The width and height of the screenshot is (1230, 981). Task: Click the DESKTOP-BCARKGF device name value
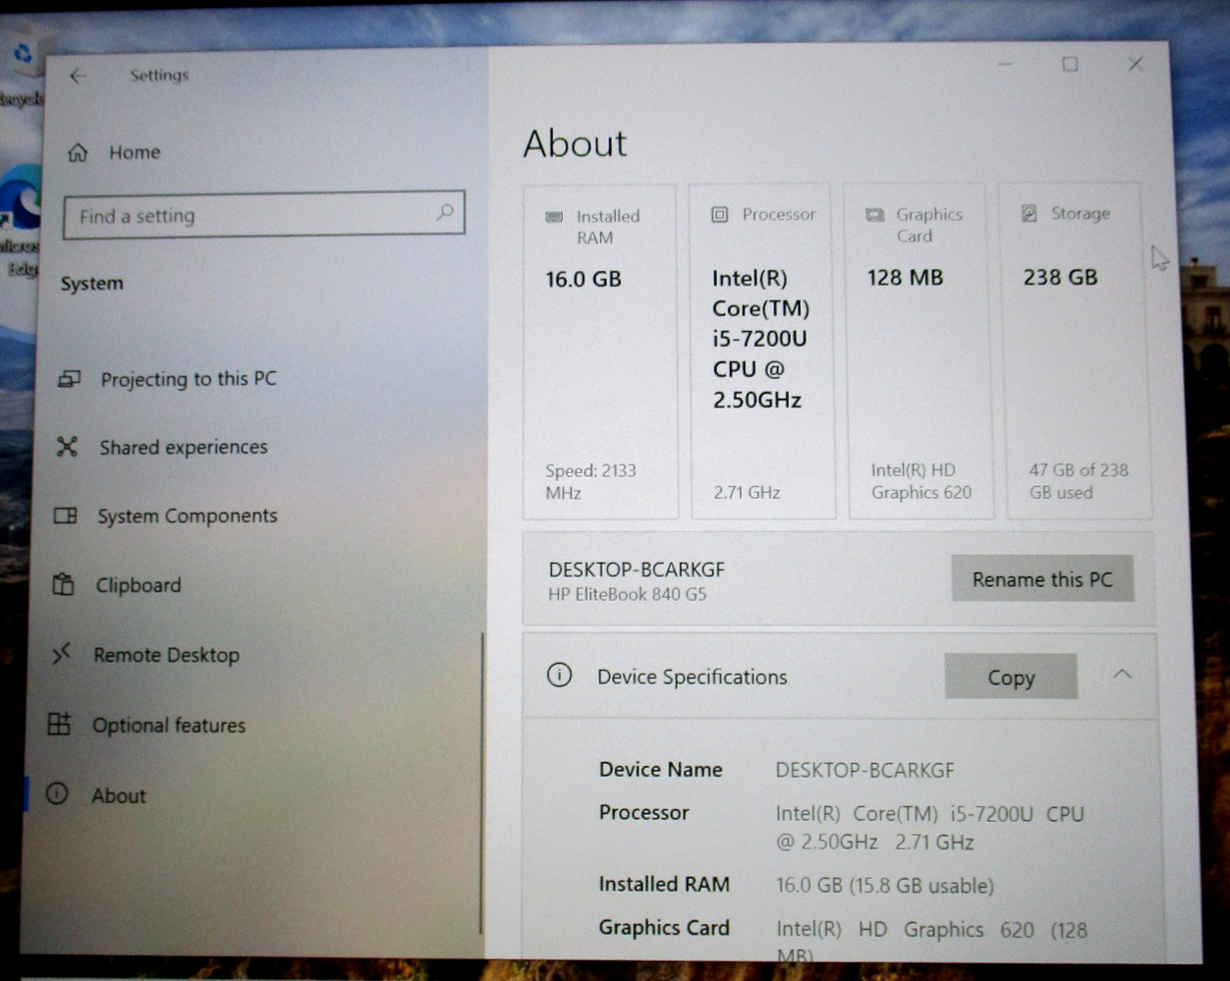click(x=865, y=771)
